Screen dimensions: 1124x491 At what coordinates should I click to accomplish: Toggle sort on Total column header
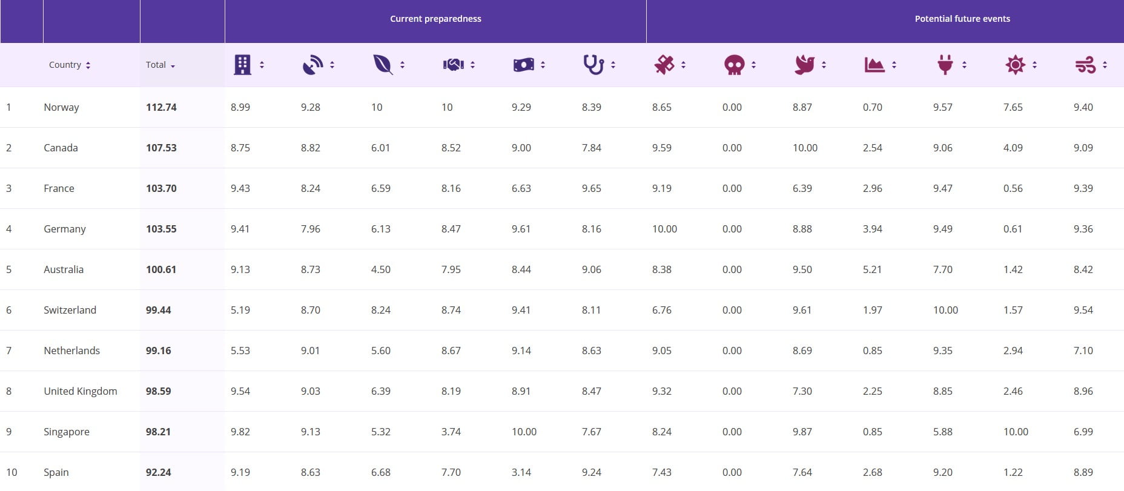pos(160,65)
